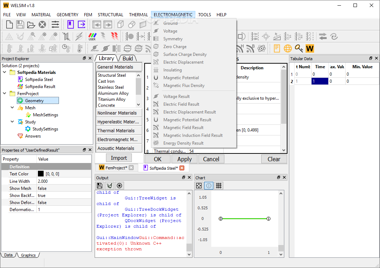Click the Open folder icon
The height and width of the screenshot is (268, 380).
(31, 25)
